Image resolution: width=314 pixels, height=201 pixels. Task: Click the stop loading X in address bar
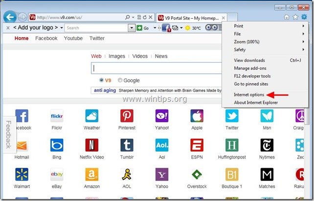pos(151,18)
